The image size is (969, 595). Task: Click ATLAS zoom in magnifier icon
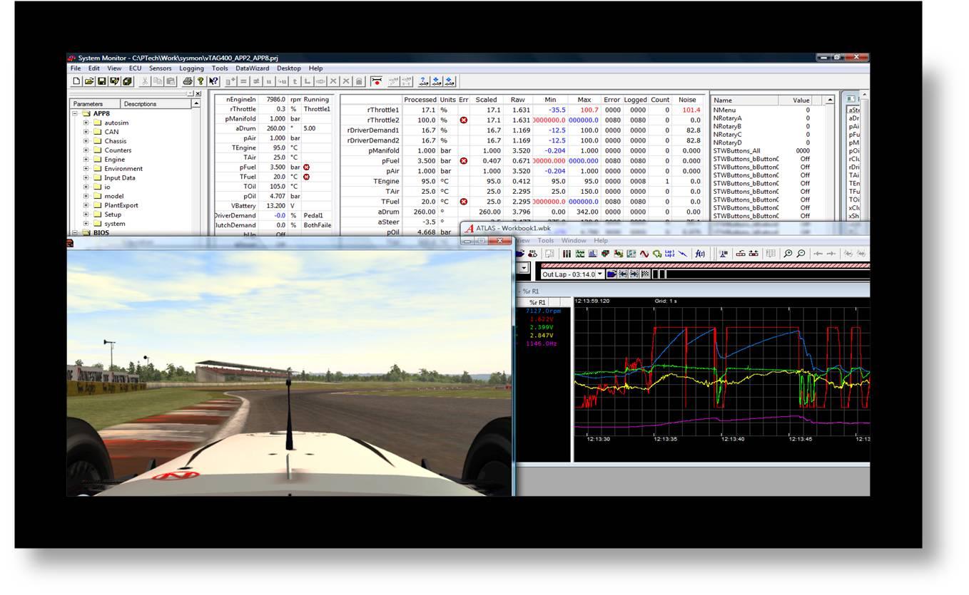[788, 254]
